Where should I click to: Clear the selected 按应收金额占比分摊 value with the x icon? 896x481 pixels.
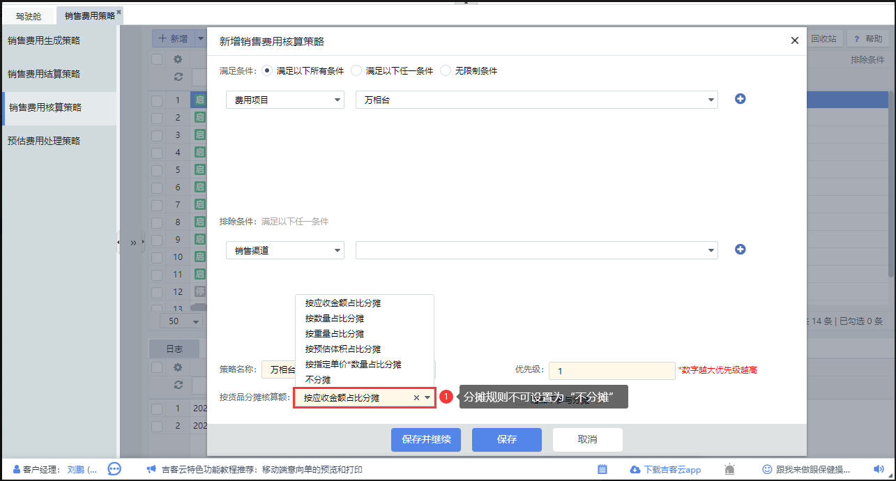[416, 398]
